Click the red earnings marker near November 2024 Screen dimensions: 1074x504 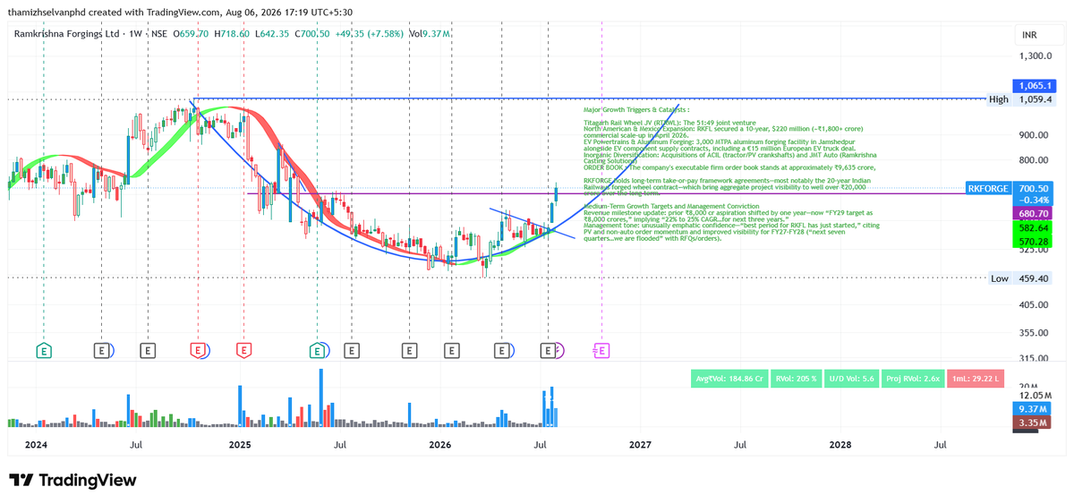click(x=197, y=351)
